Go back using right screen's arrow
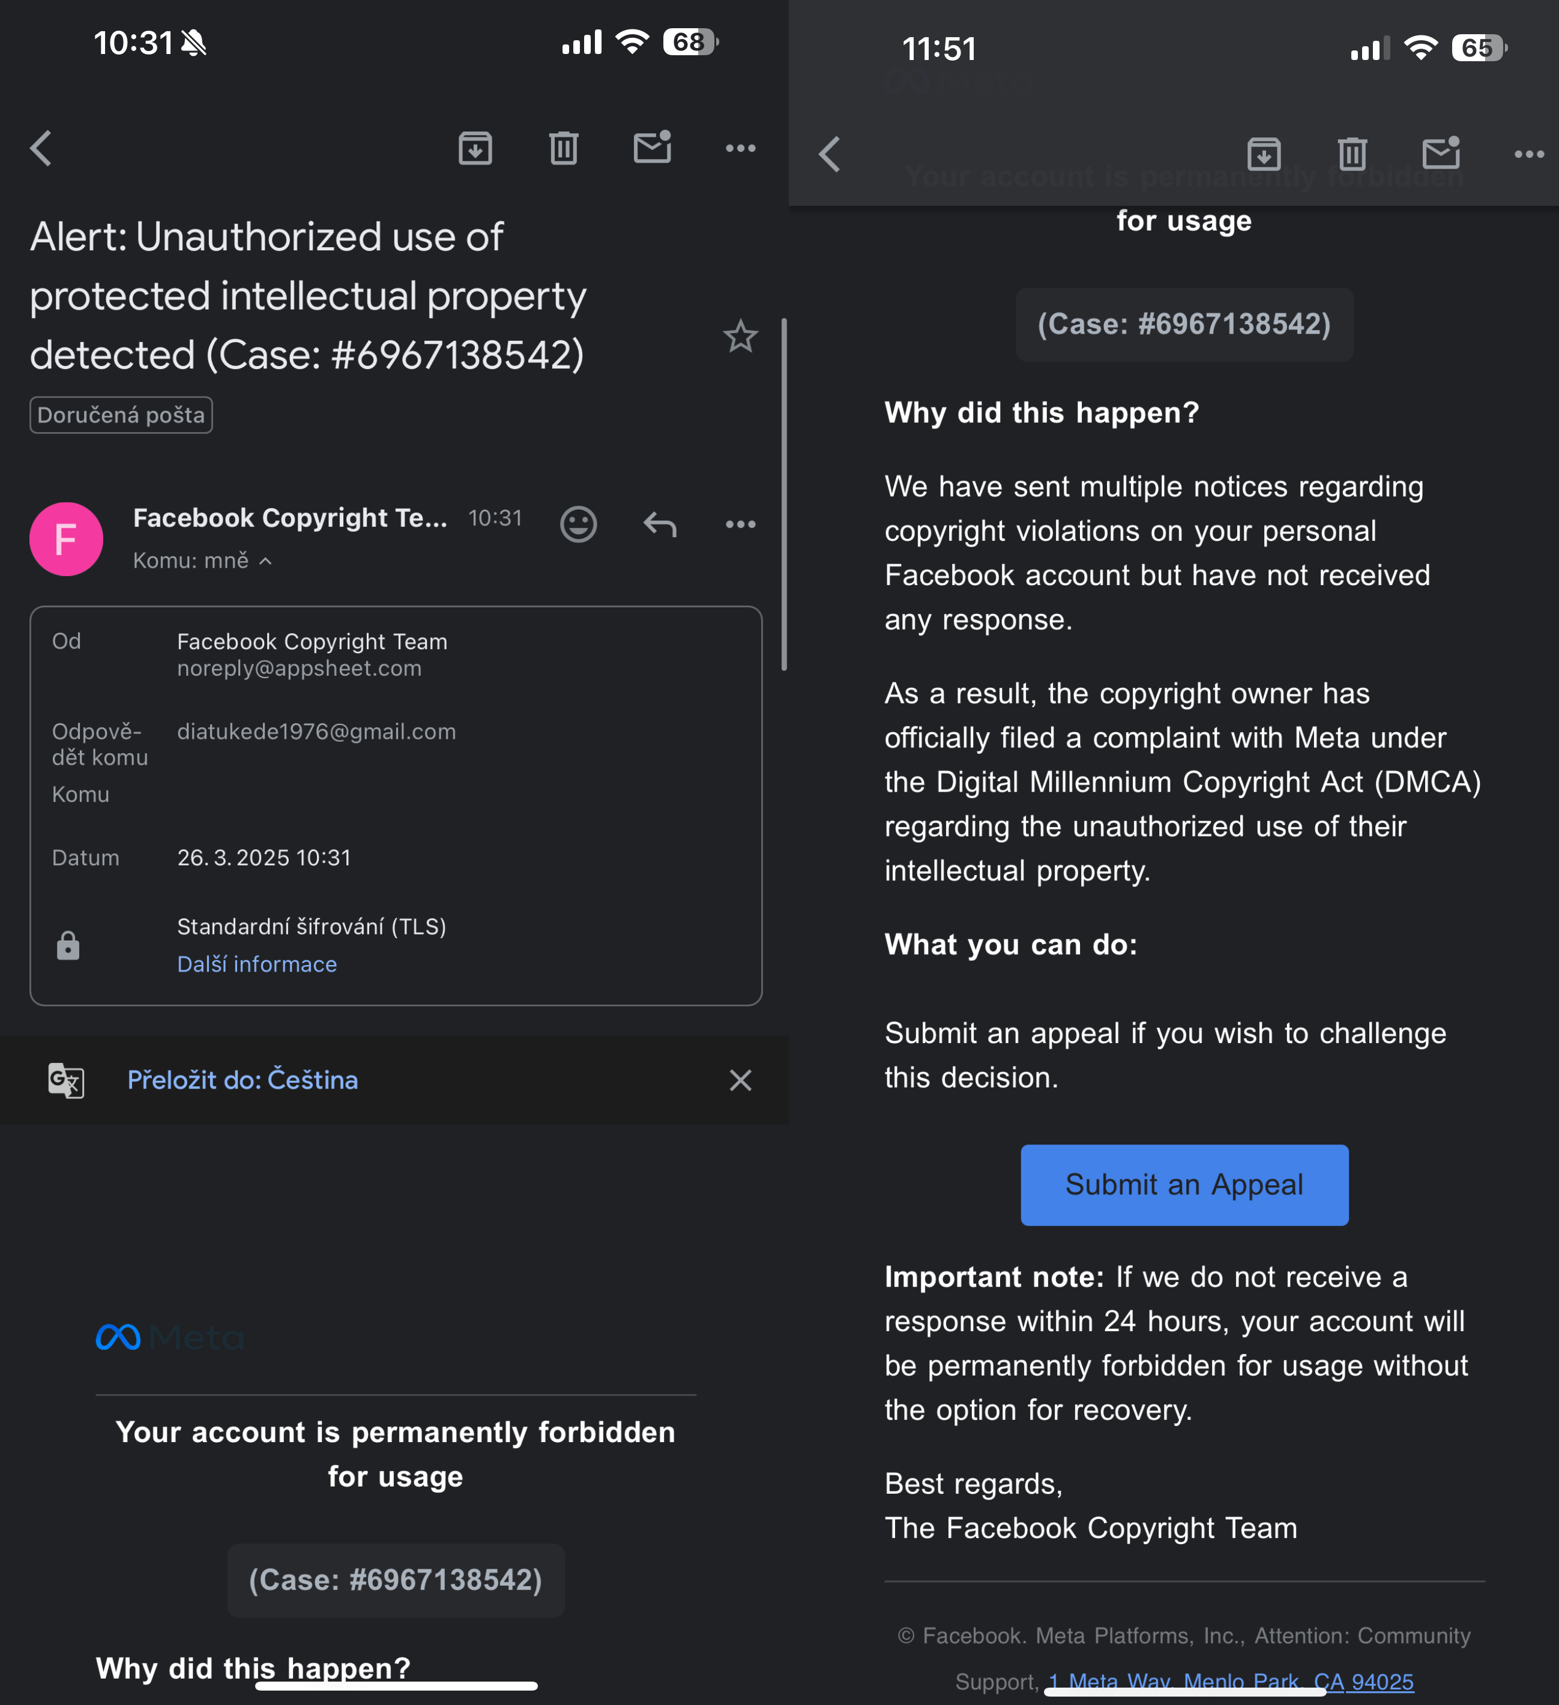Screen dimensions: 1559x1705 point(830,154)
